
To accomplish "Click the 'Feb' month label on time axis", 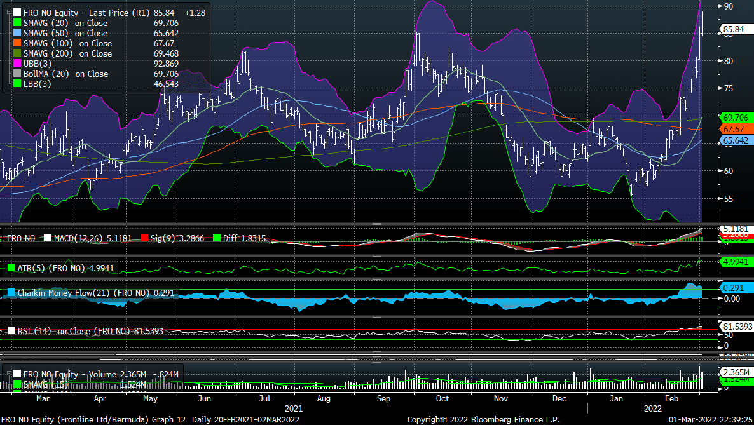I will 672,398.
